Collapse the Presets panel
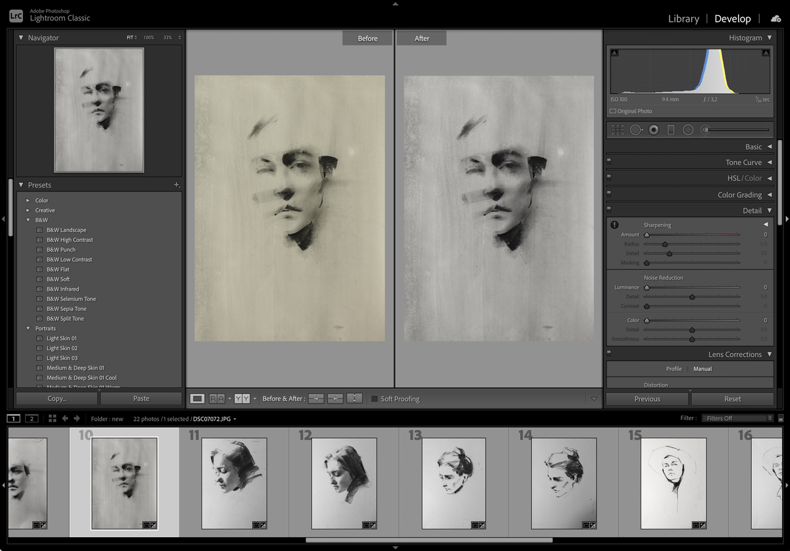Image resolution: width=790 pixels, height=551 pixels. [21, 185]
